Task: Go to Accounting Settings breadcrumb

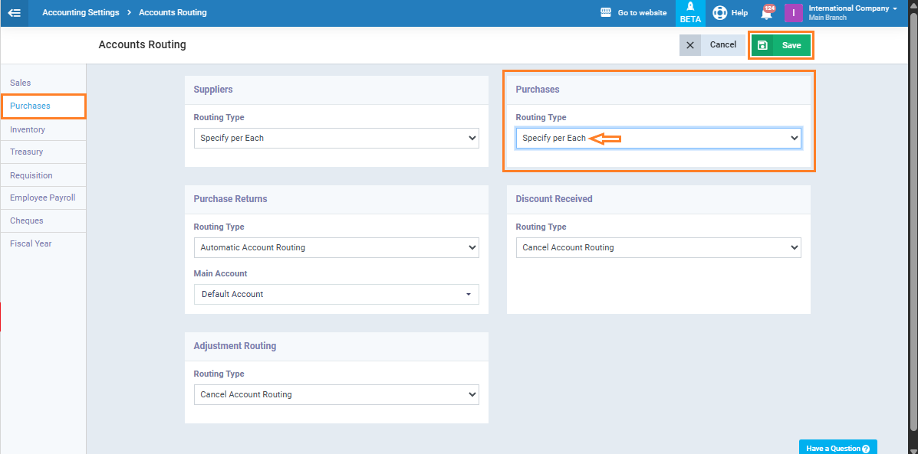Action: (81, 13)
